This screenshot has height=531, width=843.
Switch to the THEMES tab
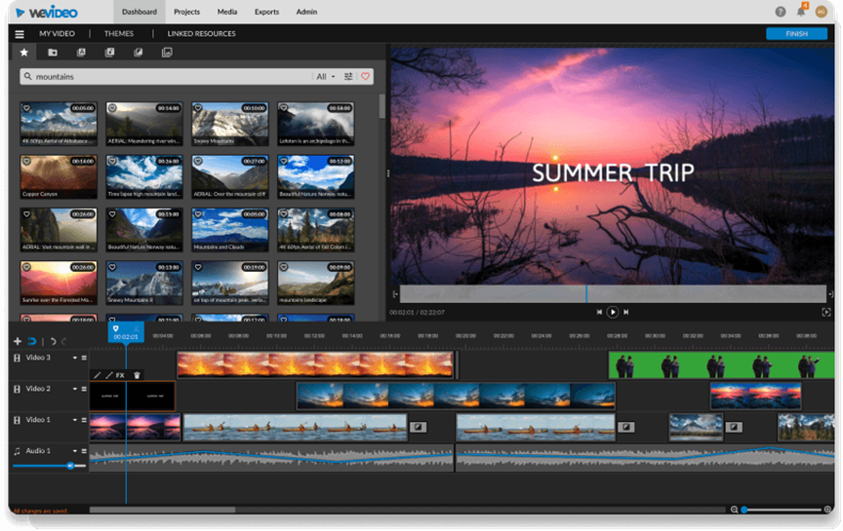pos(119,34)
